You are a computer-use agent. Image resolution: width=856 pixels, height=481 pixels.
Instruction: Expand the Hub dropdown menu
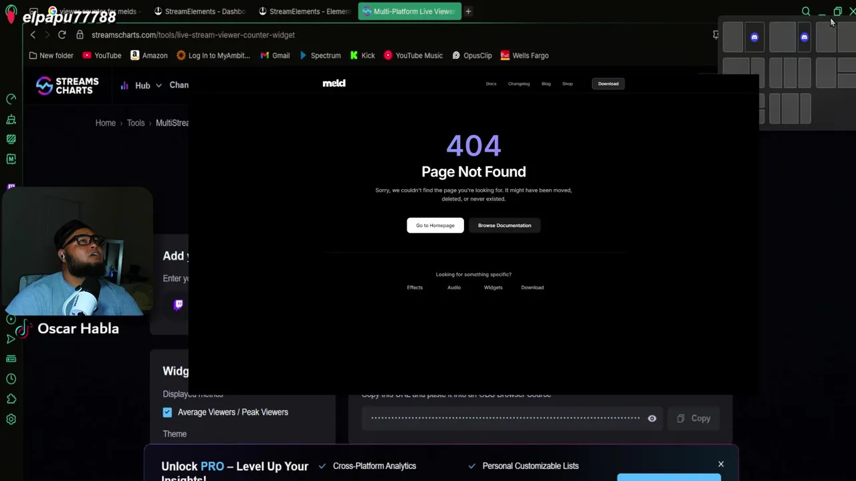141,86
